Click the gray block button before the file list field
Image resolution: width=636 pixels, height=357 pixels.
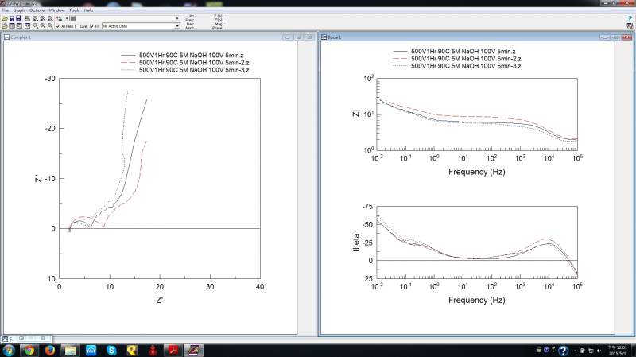coord(73,18)
